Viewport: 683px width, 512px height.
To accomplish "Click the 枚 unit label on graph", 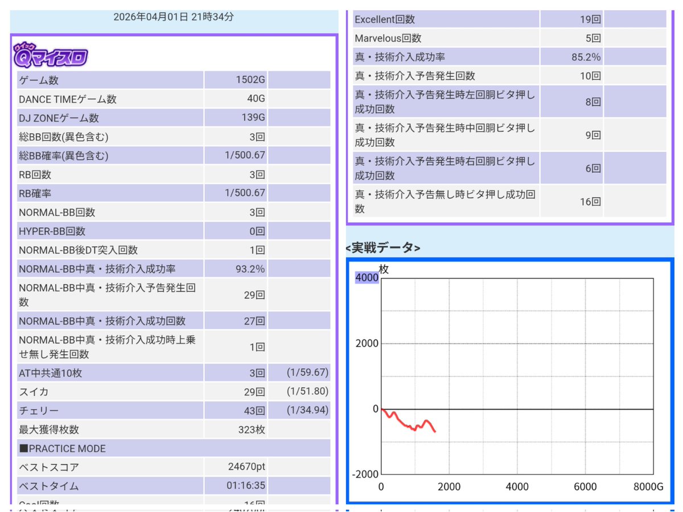I will (x=384, y=269).
